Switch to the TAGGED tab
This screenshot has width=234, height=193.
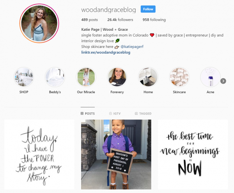pyautogui.click(x=143, y=114)
